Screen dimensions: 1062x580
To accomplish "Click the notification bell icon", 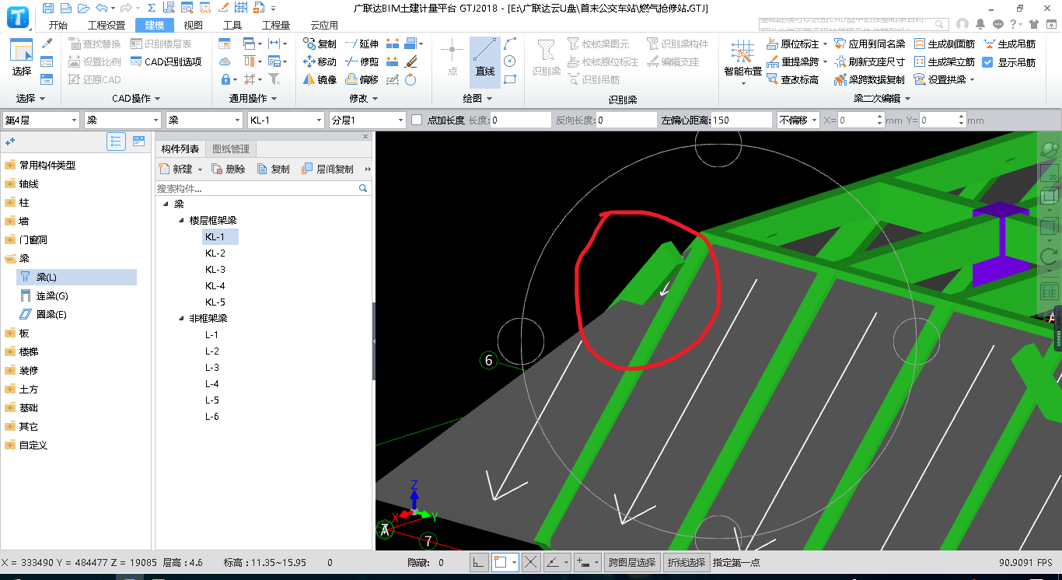I will [980, 24].
